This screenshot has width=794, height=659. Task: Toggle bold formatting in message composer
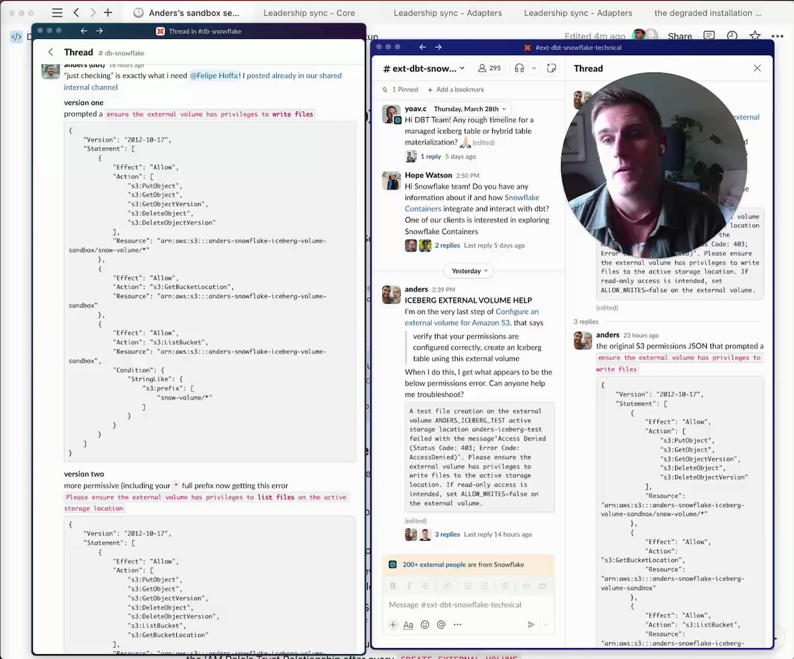(393, 586)
